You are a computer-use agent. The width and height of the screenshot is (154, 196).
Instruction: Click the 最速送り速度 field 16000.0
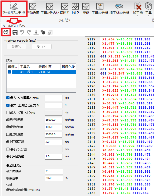tap(54, 120)
